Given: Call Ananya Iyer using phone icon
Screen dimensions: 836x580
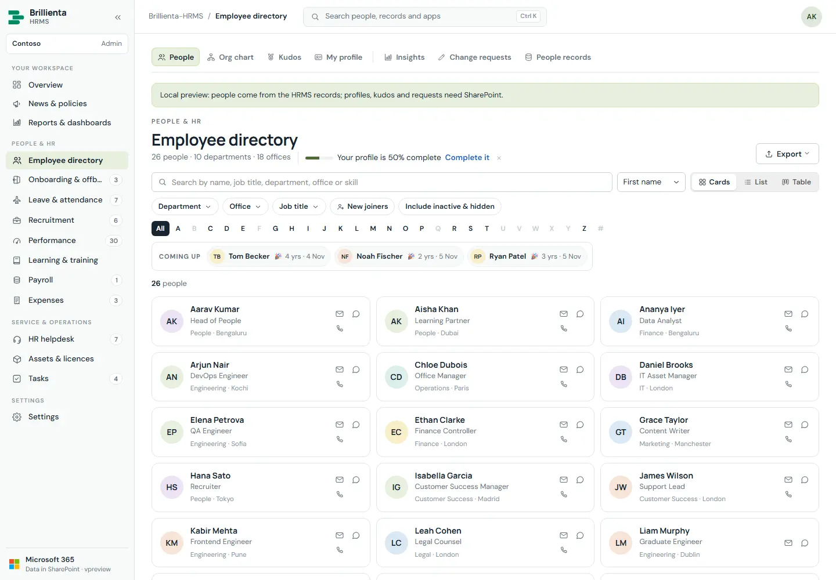Looking at the screenshot, I should pos(788,328).
